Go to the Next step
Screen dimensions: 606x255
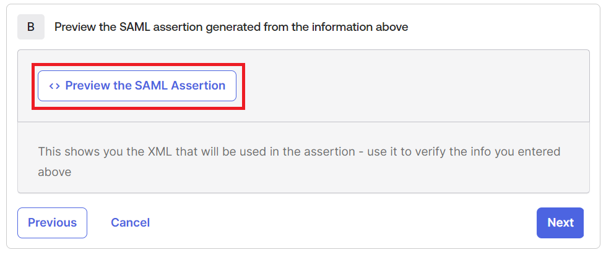point(560,223)
